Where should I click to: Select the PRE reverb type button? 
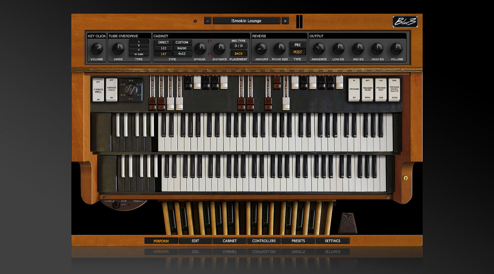(297, 45)
